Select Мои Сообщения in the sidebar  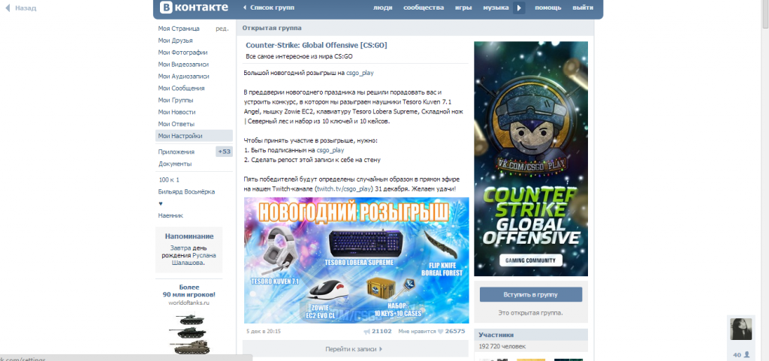click(x=181, y=88)
